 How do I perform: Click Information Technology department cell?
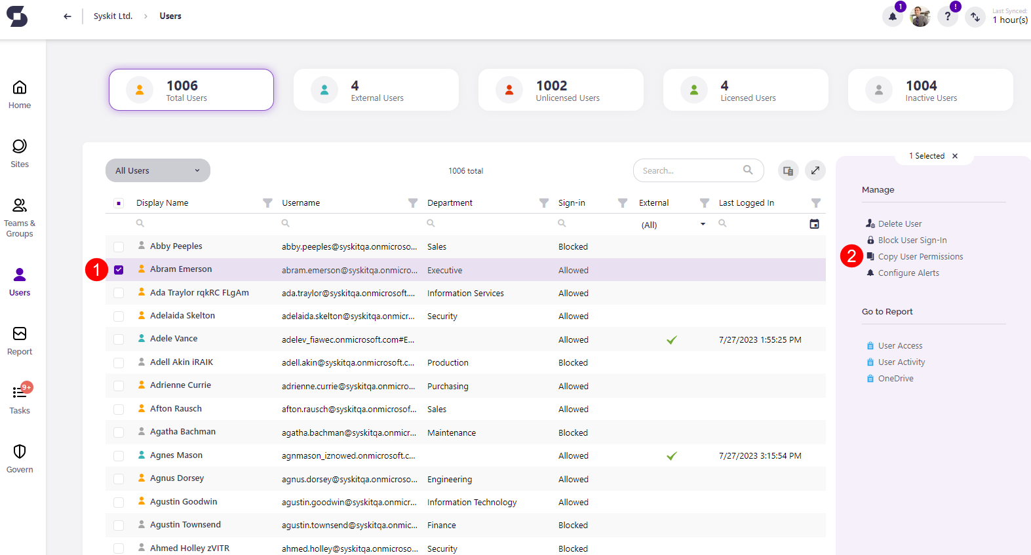(x=472, y=503)
